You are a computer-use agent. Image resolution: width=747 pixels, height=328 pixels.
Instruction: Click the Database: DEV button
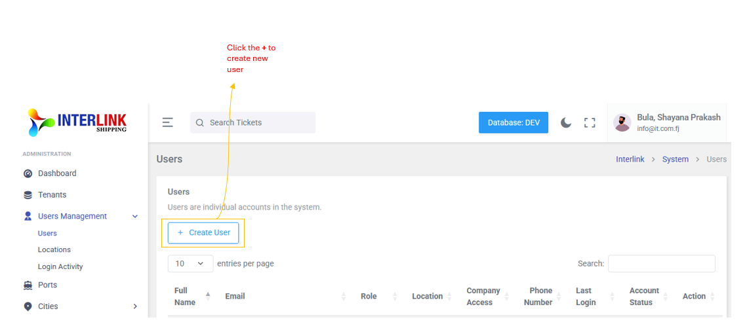514,122
